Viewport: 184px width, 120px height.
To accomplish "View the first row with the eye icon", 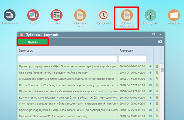I will (151, 66).
